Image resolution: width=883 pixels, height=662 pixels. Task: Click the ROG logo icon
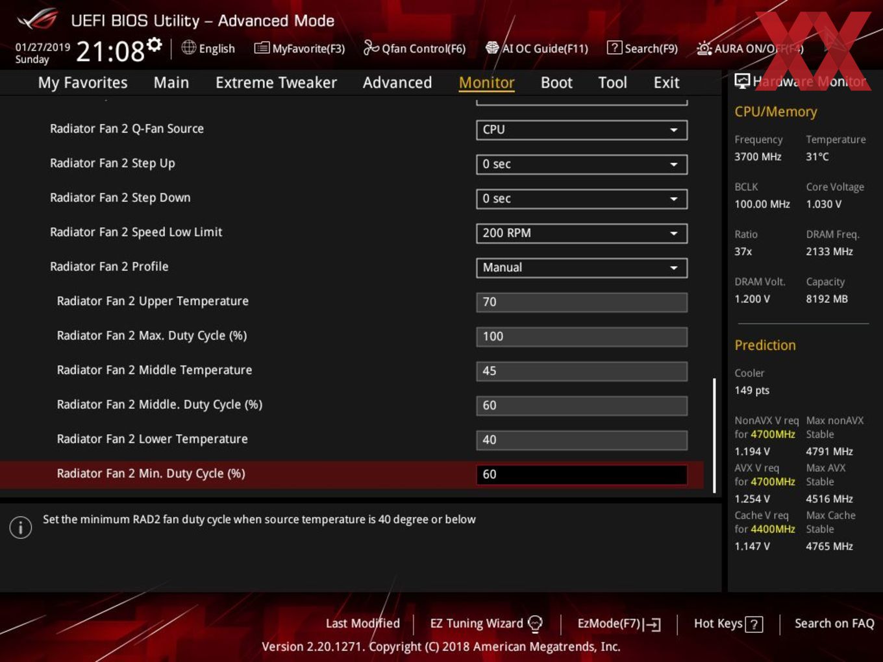(x=38, y=19)
